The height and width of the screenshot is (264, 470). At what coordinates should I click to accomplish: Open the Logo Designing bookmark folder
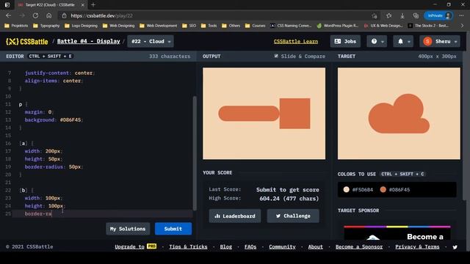point(82,26)
